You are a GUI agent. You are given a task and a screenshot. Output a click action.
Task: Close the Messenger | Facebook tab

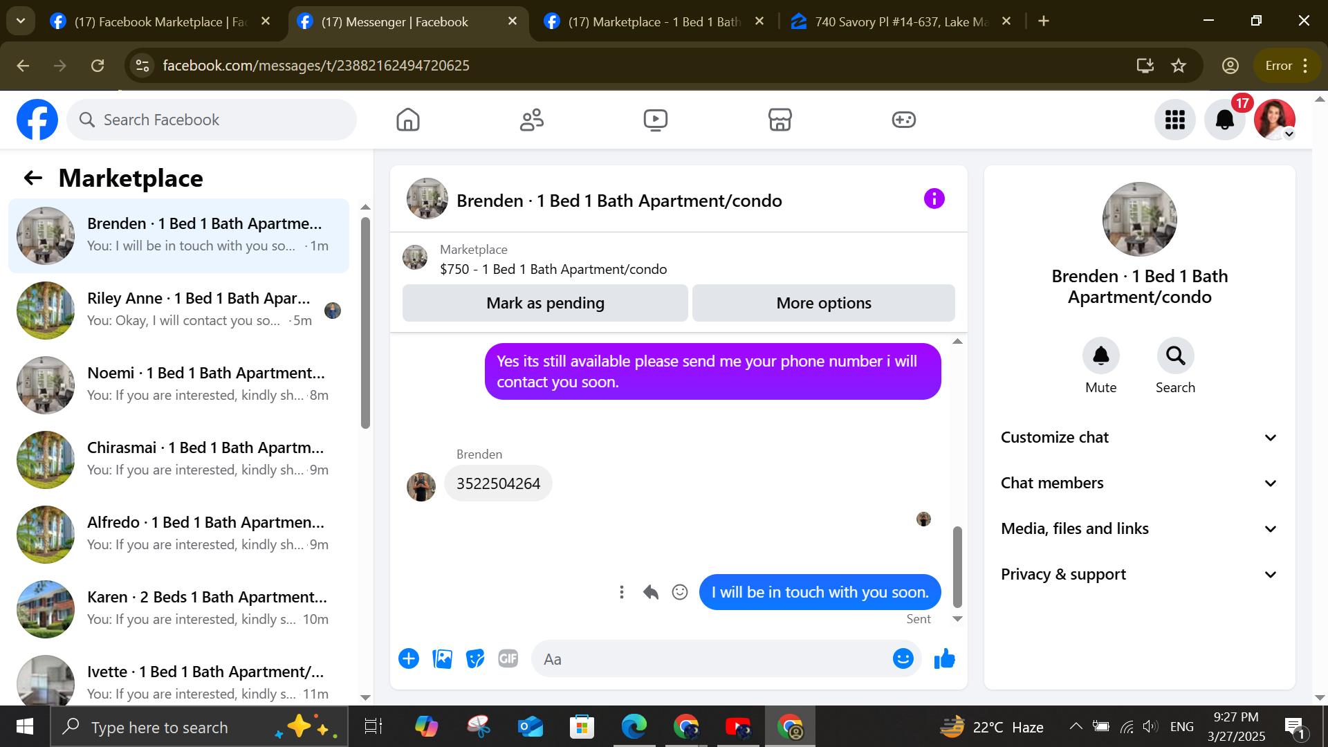click(513, 21)
